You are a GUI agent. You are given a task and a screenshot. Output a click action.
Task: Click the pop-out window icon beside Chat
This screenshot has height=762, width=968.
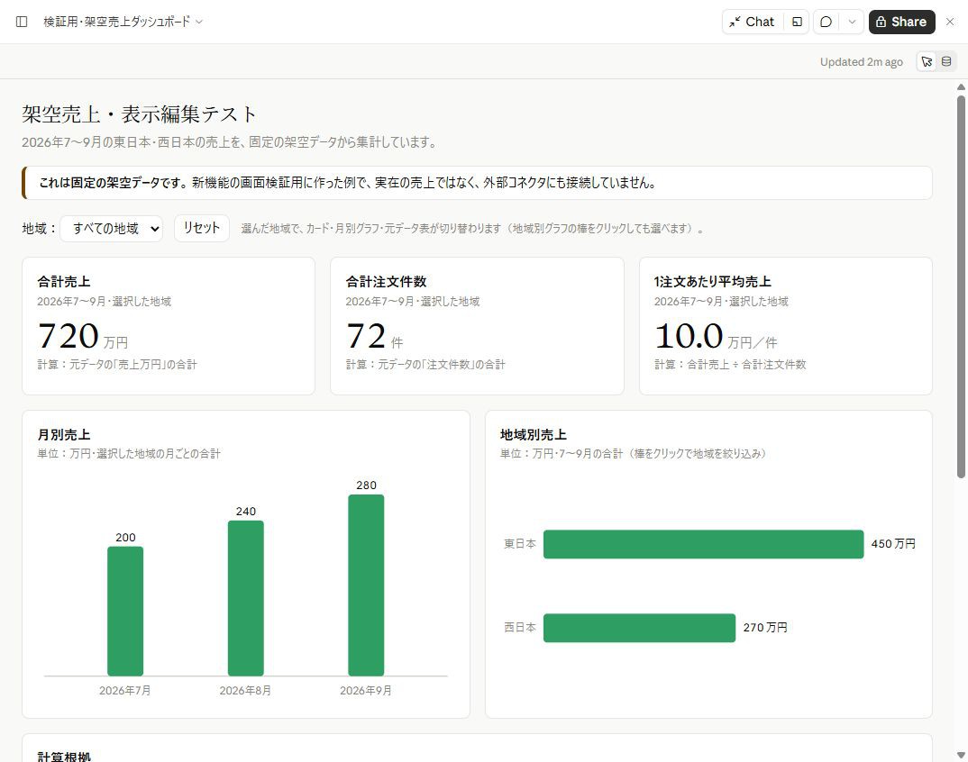(x=797, y=22)
